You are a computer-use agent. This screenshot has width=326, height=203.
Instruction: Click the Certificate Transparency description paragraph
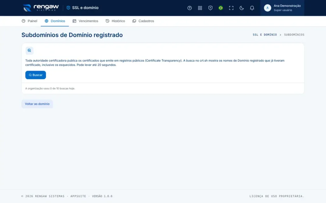[x=155, y=62]
